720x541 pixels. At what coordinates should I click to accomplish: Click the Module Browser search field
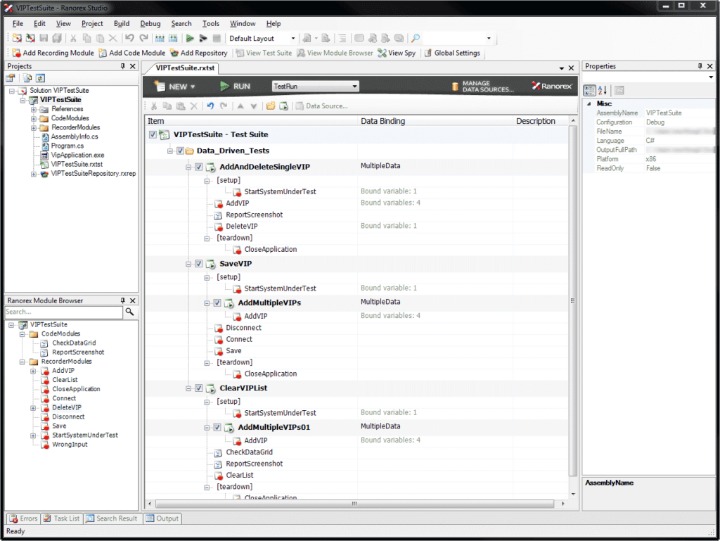[64, 312]
